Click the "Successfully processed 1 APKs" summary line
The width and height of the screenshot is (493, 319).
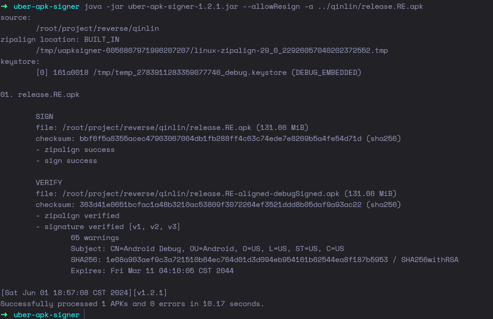[x=132, y=304]
